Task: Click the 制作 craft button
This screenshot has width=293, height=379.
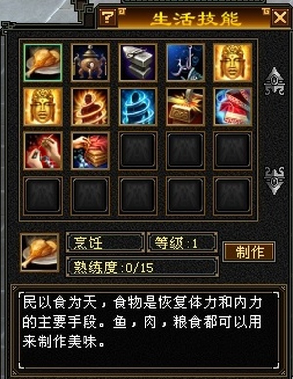Action: pyautogui.click(x=249, y=252)
